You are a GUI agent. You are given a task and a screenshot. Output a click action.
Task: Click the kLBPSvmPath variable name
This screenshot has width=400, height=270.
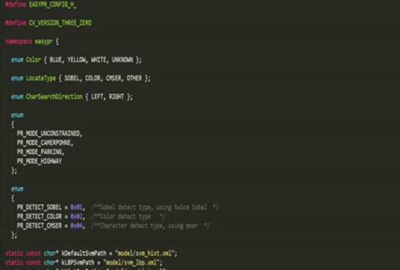(x=67, y=263)
